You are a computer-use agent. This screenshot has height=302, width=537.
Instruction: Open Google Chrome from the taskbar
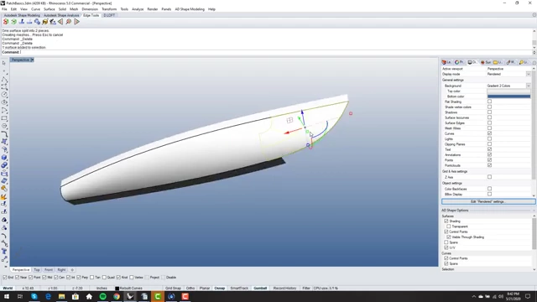[x=117, y=296]
